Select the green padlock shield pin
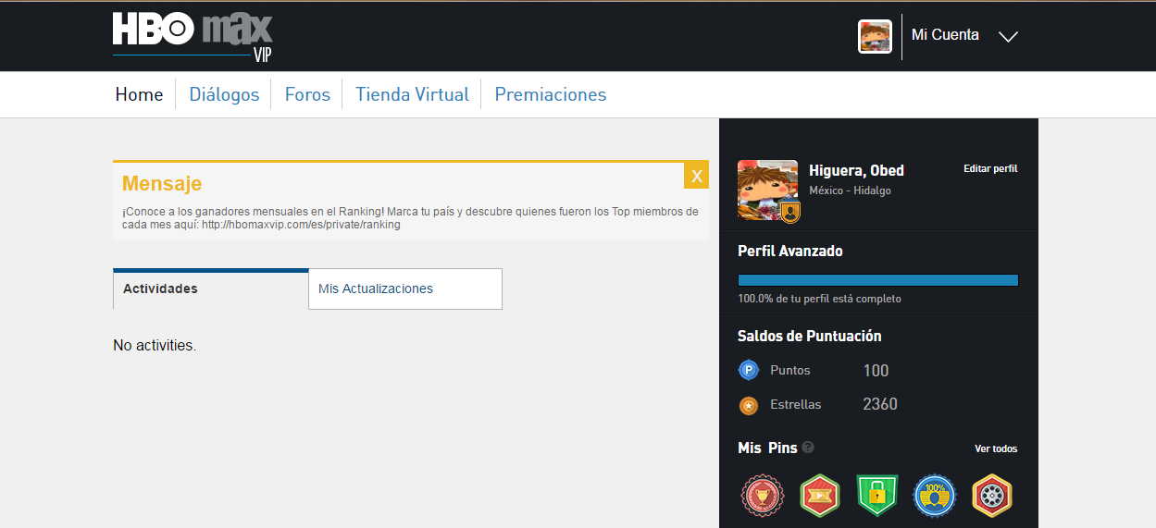 tap(876, 496)
